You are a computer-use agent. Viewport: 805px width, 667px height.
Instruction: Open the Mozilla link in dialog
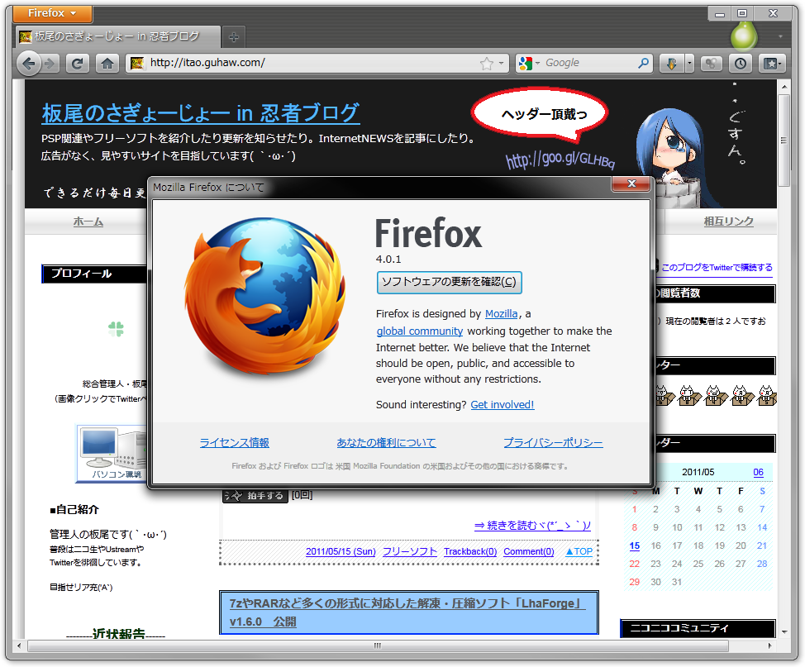coord(501,314)
